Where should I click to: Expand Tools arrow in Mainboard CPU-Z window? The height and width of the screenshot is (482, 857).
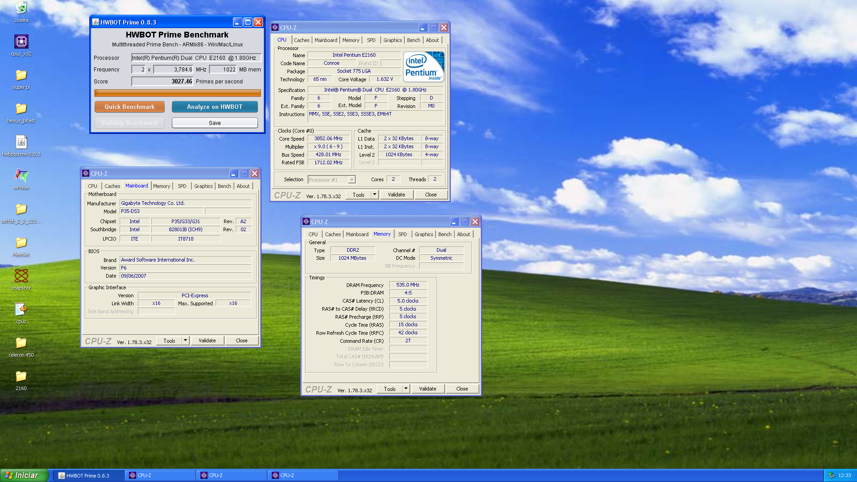click(x=186, y=341)
